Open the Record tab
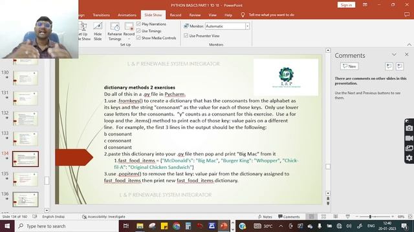This screenshot has height=232, width=414. [175, 15]
